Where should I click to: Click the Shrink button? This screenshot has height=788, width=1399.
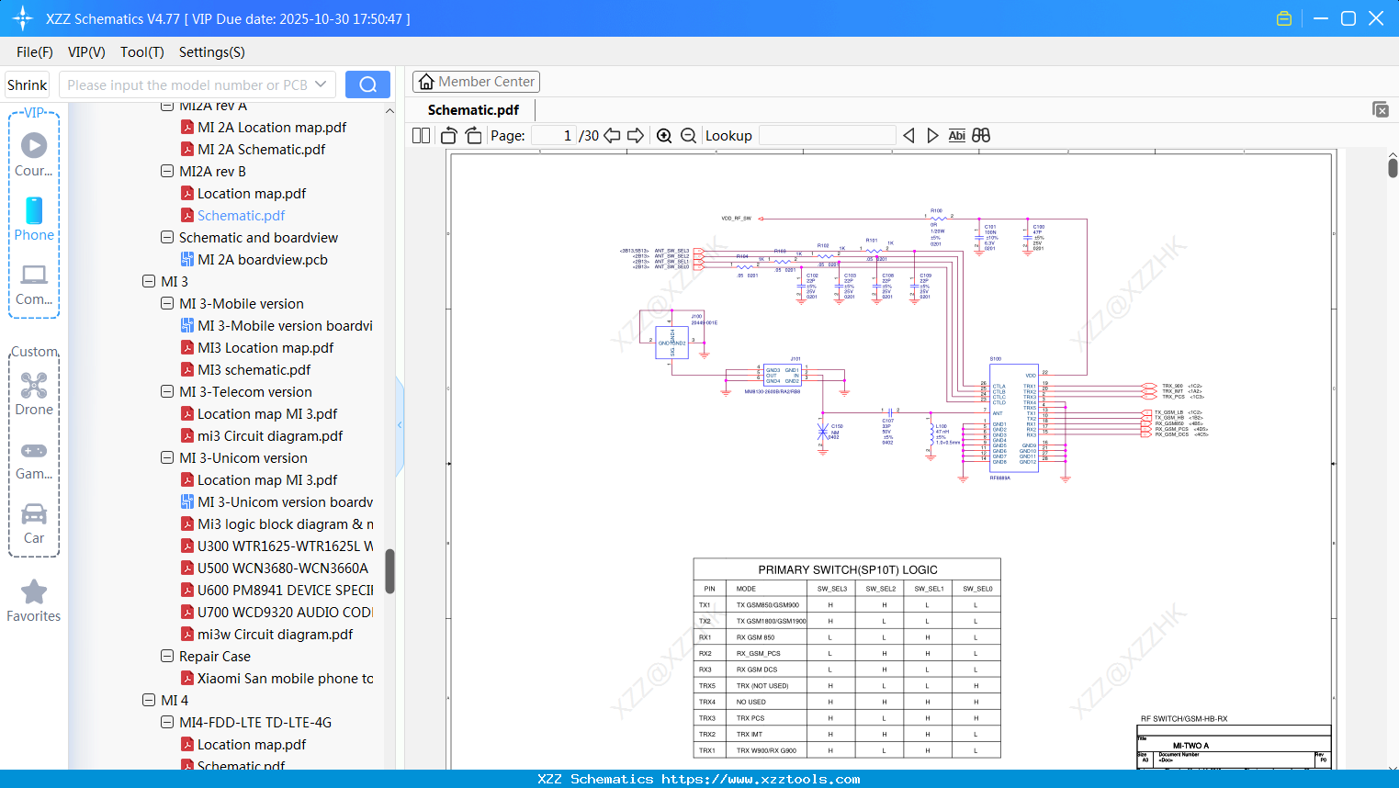(27, 84)
